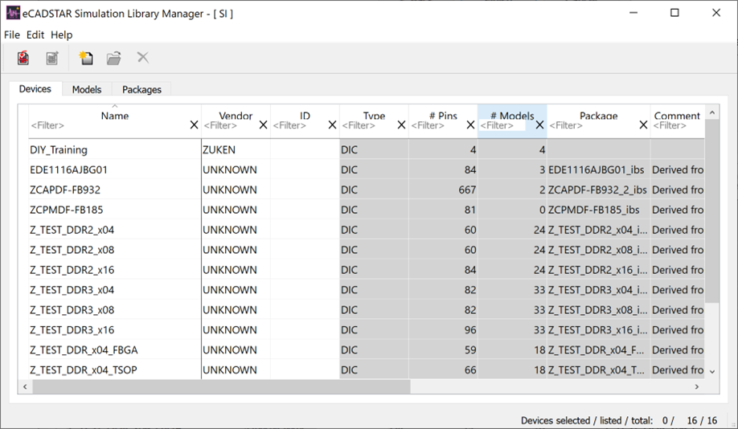Select the Z_TEST_DDR_x04_TSOP device name
738x429 pixels.
[84, 370]
